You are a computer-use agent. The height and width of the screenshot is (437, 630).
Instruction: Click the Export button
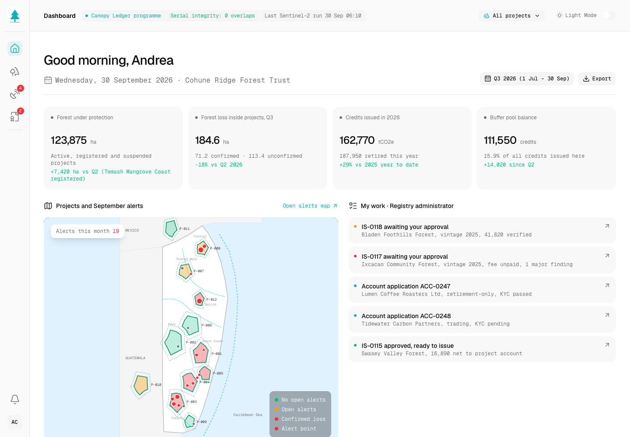click(597, 79)
